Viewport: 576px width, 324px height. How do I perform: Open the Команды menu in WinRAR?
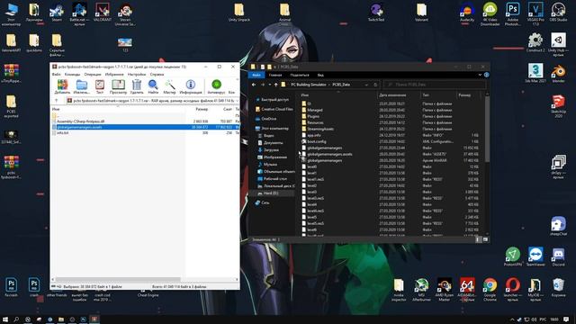(72, 74)
